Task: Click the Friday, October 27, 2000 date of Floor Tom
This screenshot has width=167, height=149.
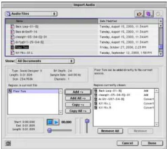Action: coord(123,47)
